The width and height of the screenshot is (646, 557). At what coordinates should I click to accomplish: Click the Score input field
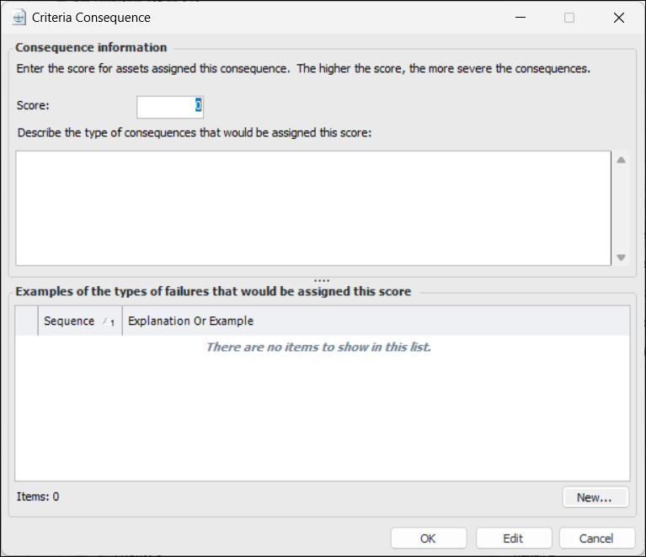click(169, 106)
